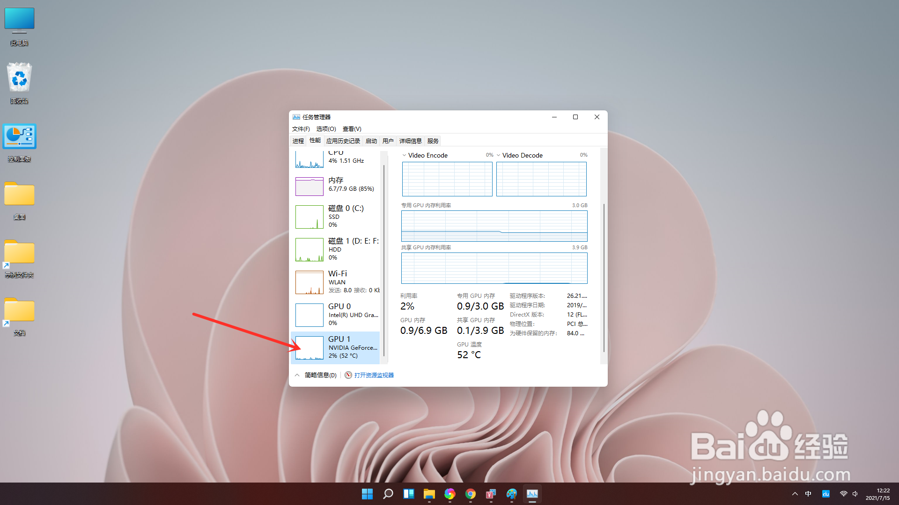Launch Google Chrome from taskbar
Viewport: 899px width, 505px height.
click(x=471, y=494)
